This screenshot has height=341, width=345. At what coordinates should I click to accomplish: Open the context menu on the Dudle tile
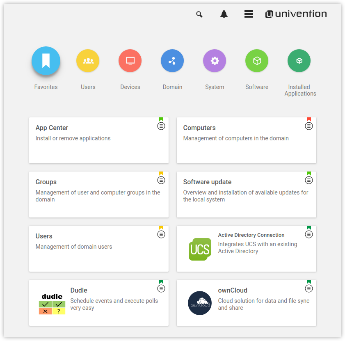[161, 288]
